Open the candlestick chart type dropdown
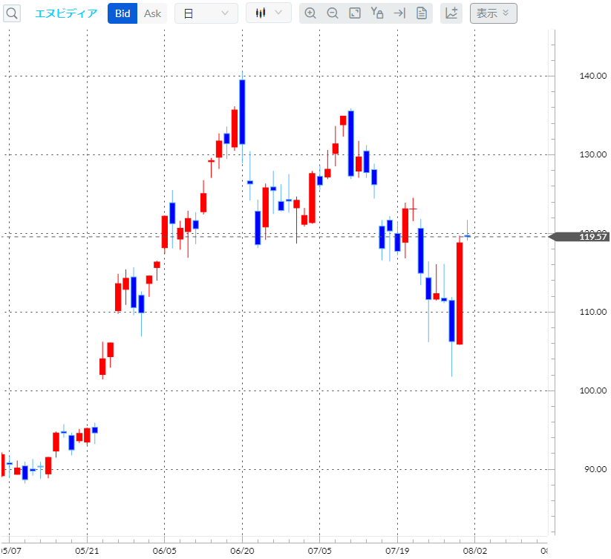Viewport: 611px width, 559px height. pos(269,13)
